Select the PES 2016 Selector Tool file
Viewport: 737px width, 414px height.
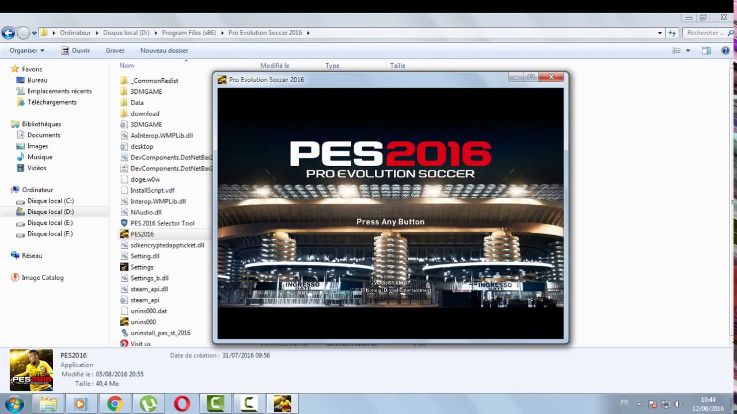click(162, 223)
